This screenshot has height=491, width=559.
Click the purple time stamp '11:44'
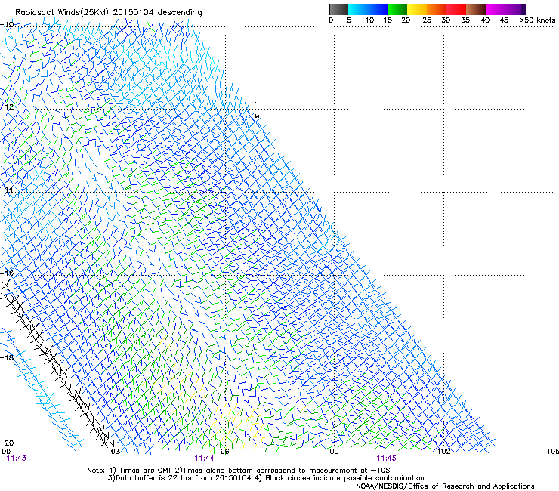coord(204,459)
